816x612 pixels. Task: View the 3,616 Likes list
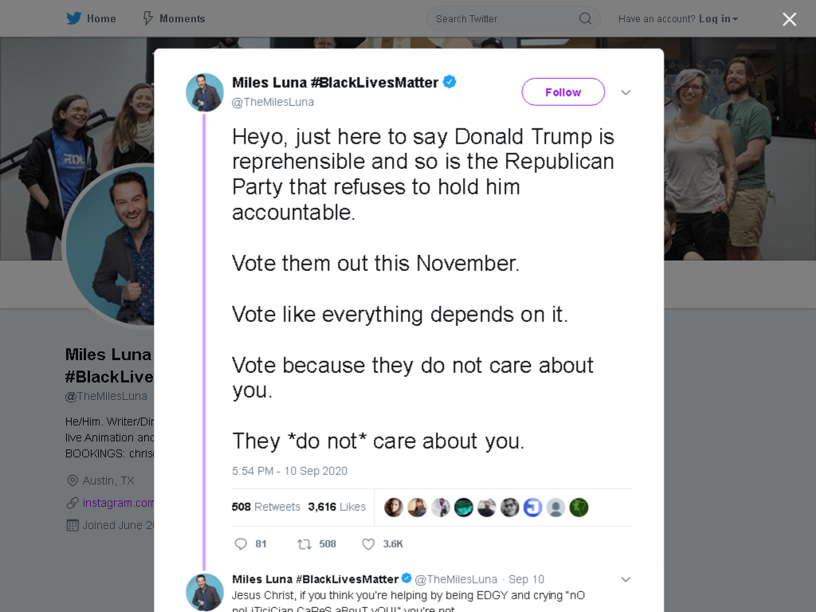click(337, 507)
